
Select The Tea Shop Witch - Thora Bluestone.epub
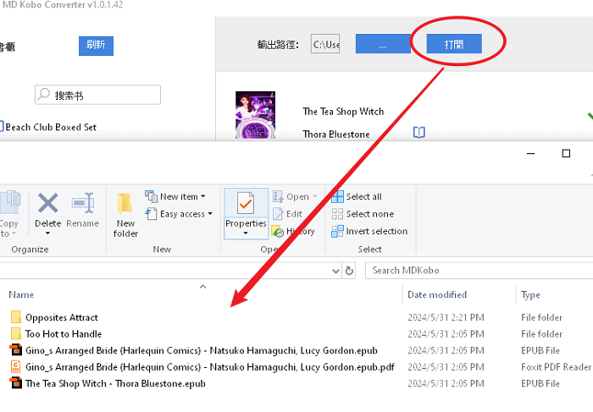click(x=115, y=383)
